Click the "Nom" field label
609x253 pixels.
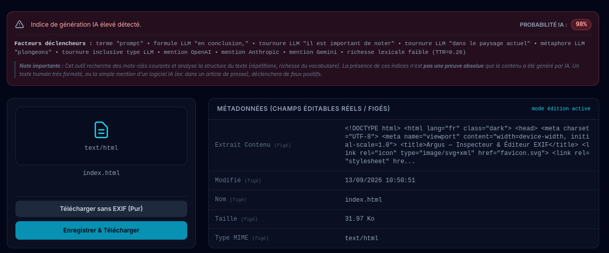tap(220, 200)
